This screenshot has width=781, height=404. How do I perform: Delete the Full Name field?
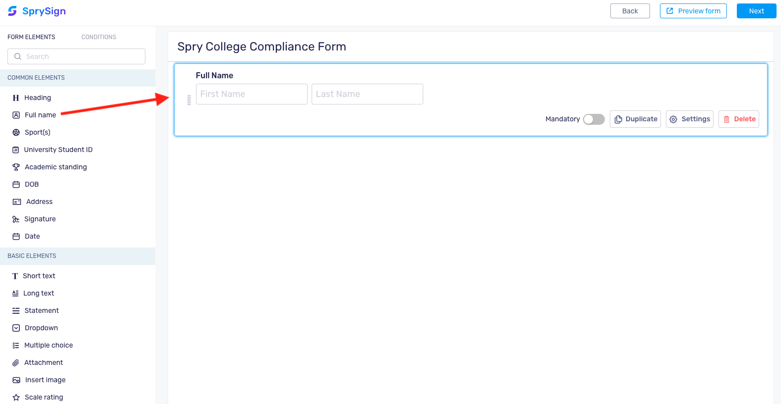[738, 119]
